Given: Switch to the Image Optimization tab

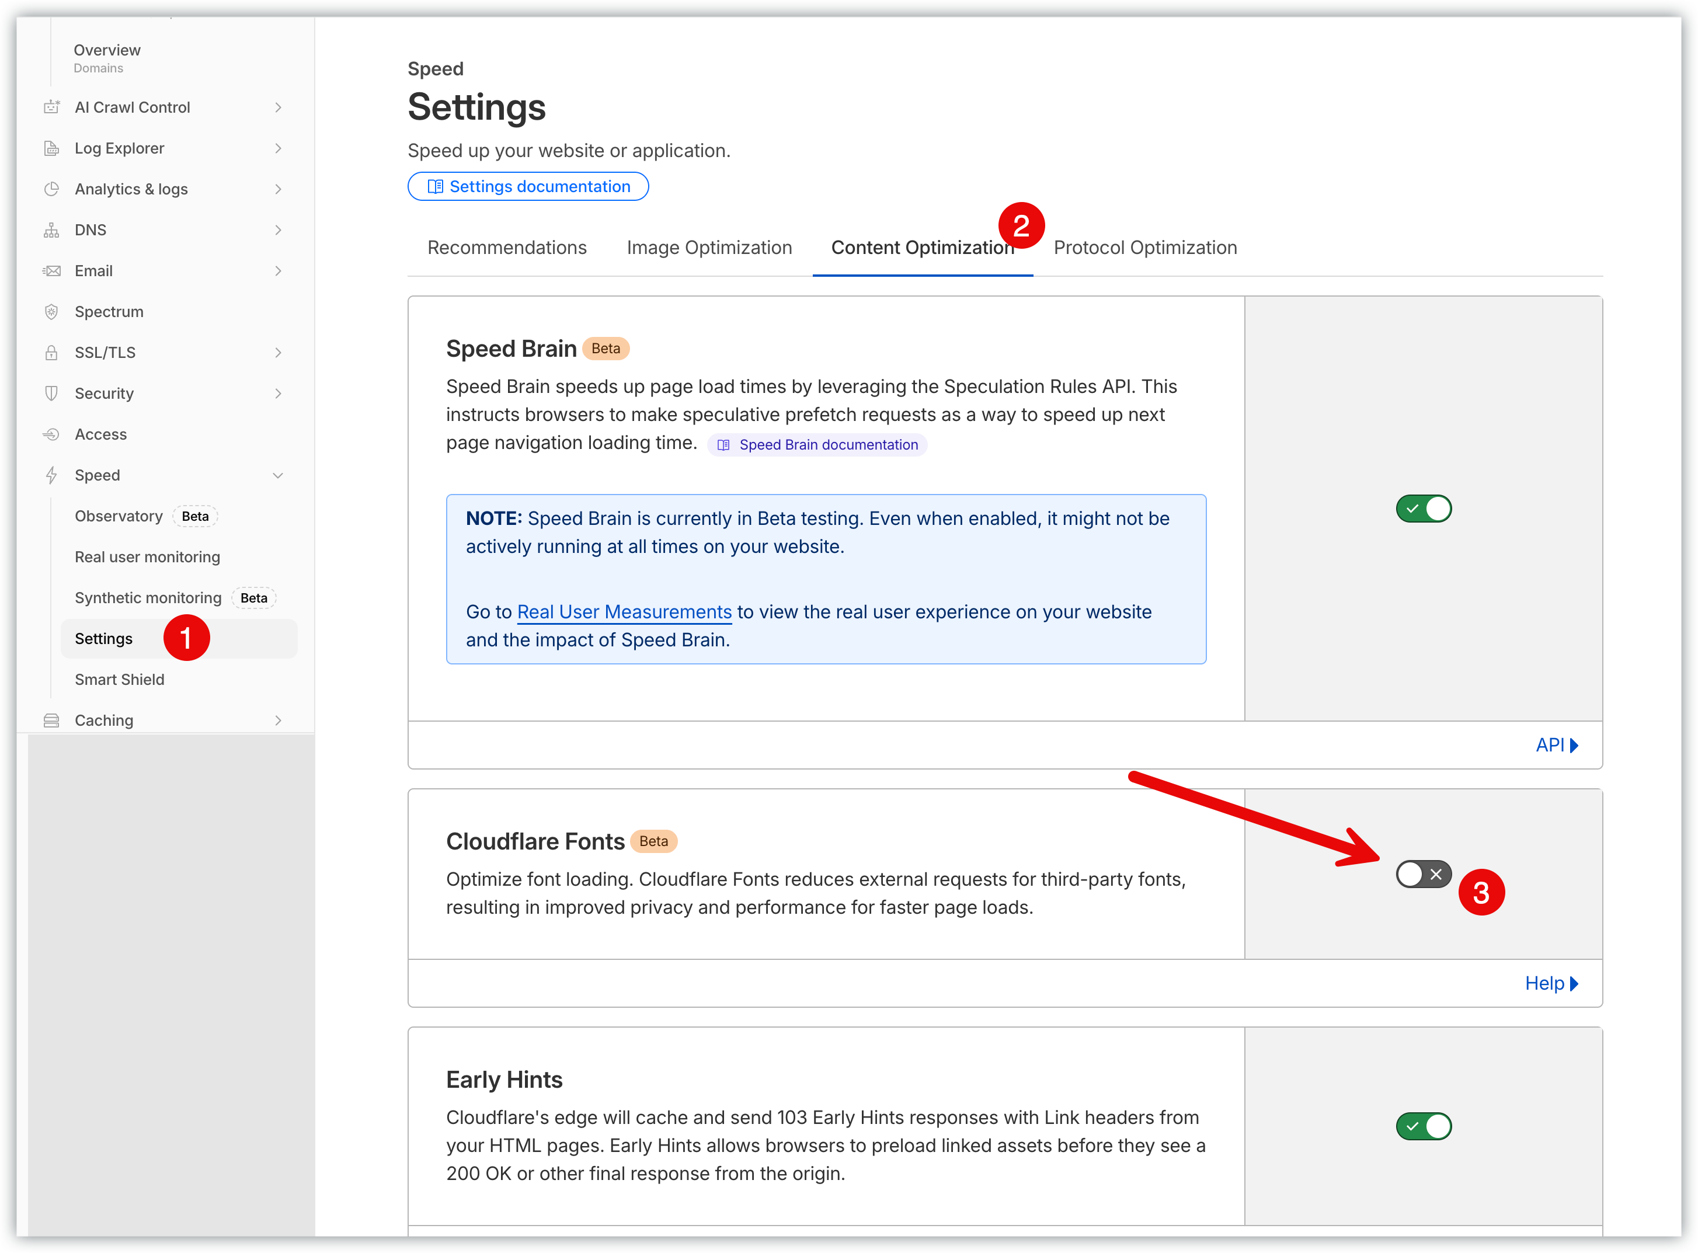Looking at the screenshot, I should (x=709, y=248).
